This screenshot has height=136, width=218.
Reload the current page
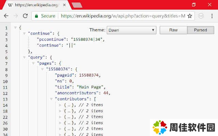(x=25, y=16)
